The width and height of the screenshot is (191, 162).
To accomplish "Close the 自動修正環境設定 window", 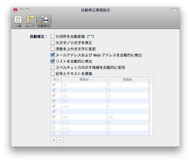I will click(15, 10).
